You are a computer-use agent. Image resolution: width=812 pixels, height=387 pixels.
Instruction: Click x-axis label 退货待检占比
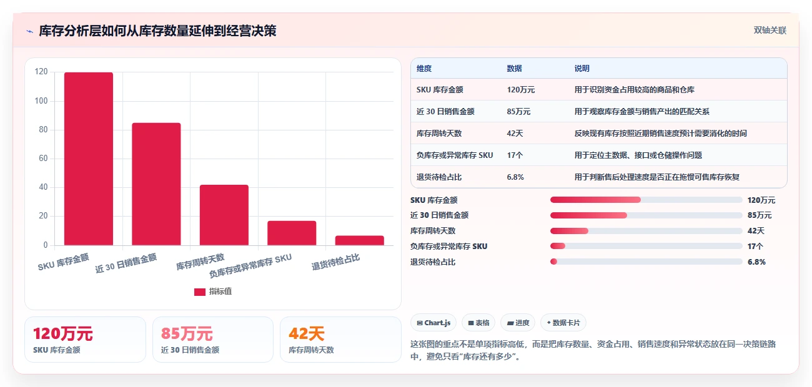pyautogui.click(x=336, y=262)
